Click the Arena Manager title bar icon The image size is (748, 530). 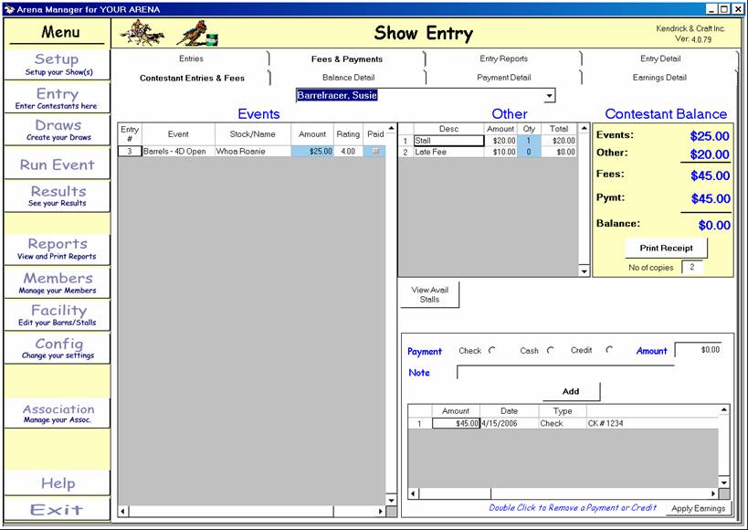pyautogui.click(x=8, y=8)
